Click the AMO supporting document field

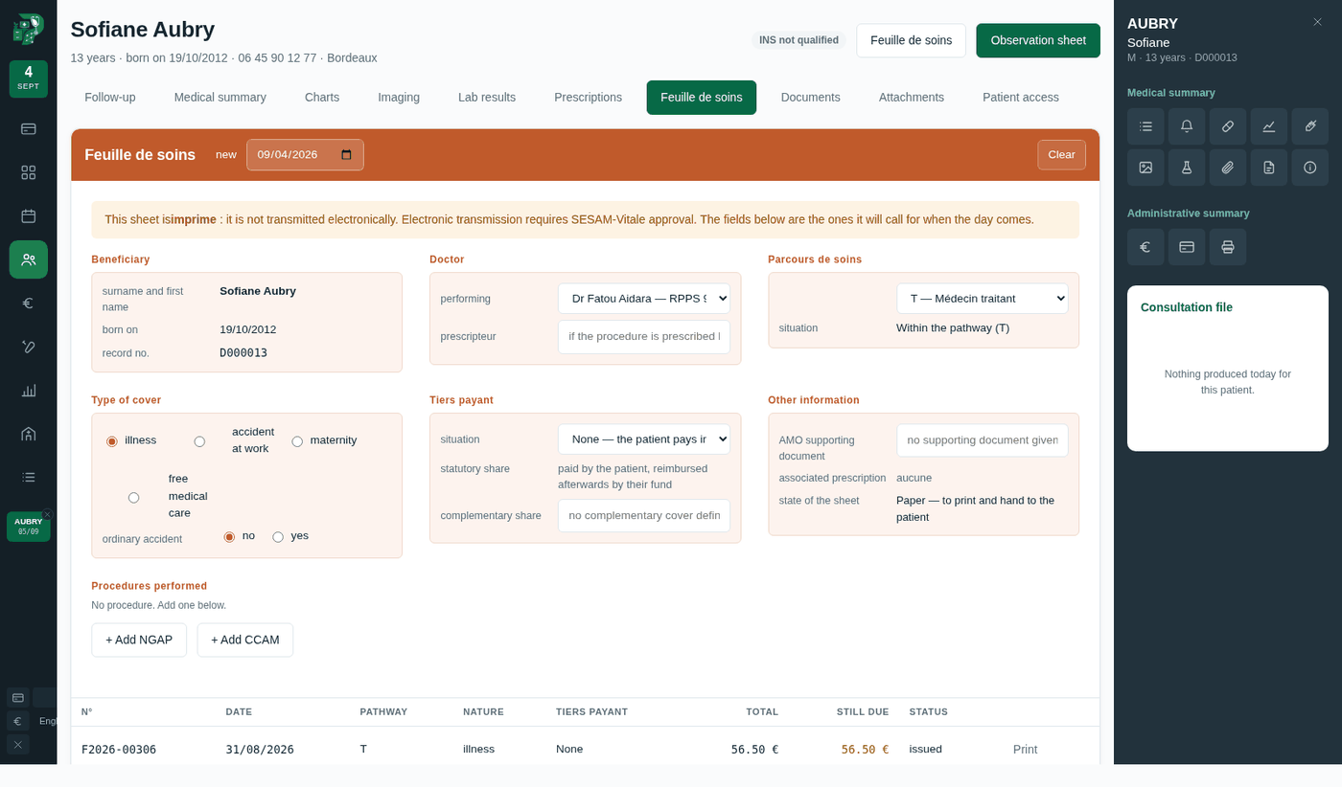983,440
